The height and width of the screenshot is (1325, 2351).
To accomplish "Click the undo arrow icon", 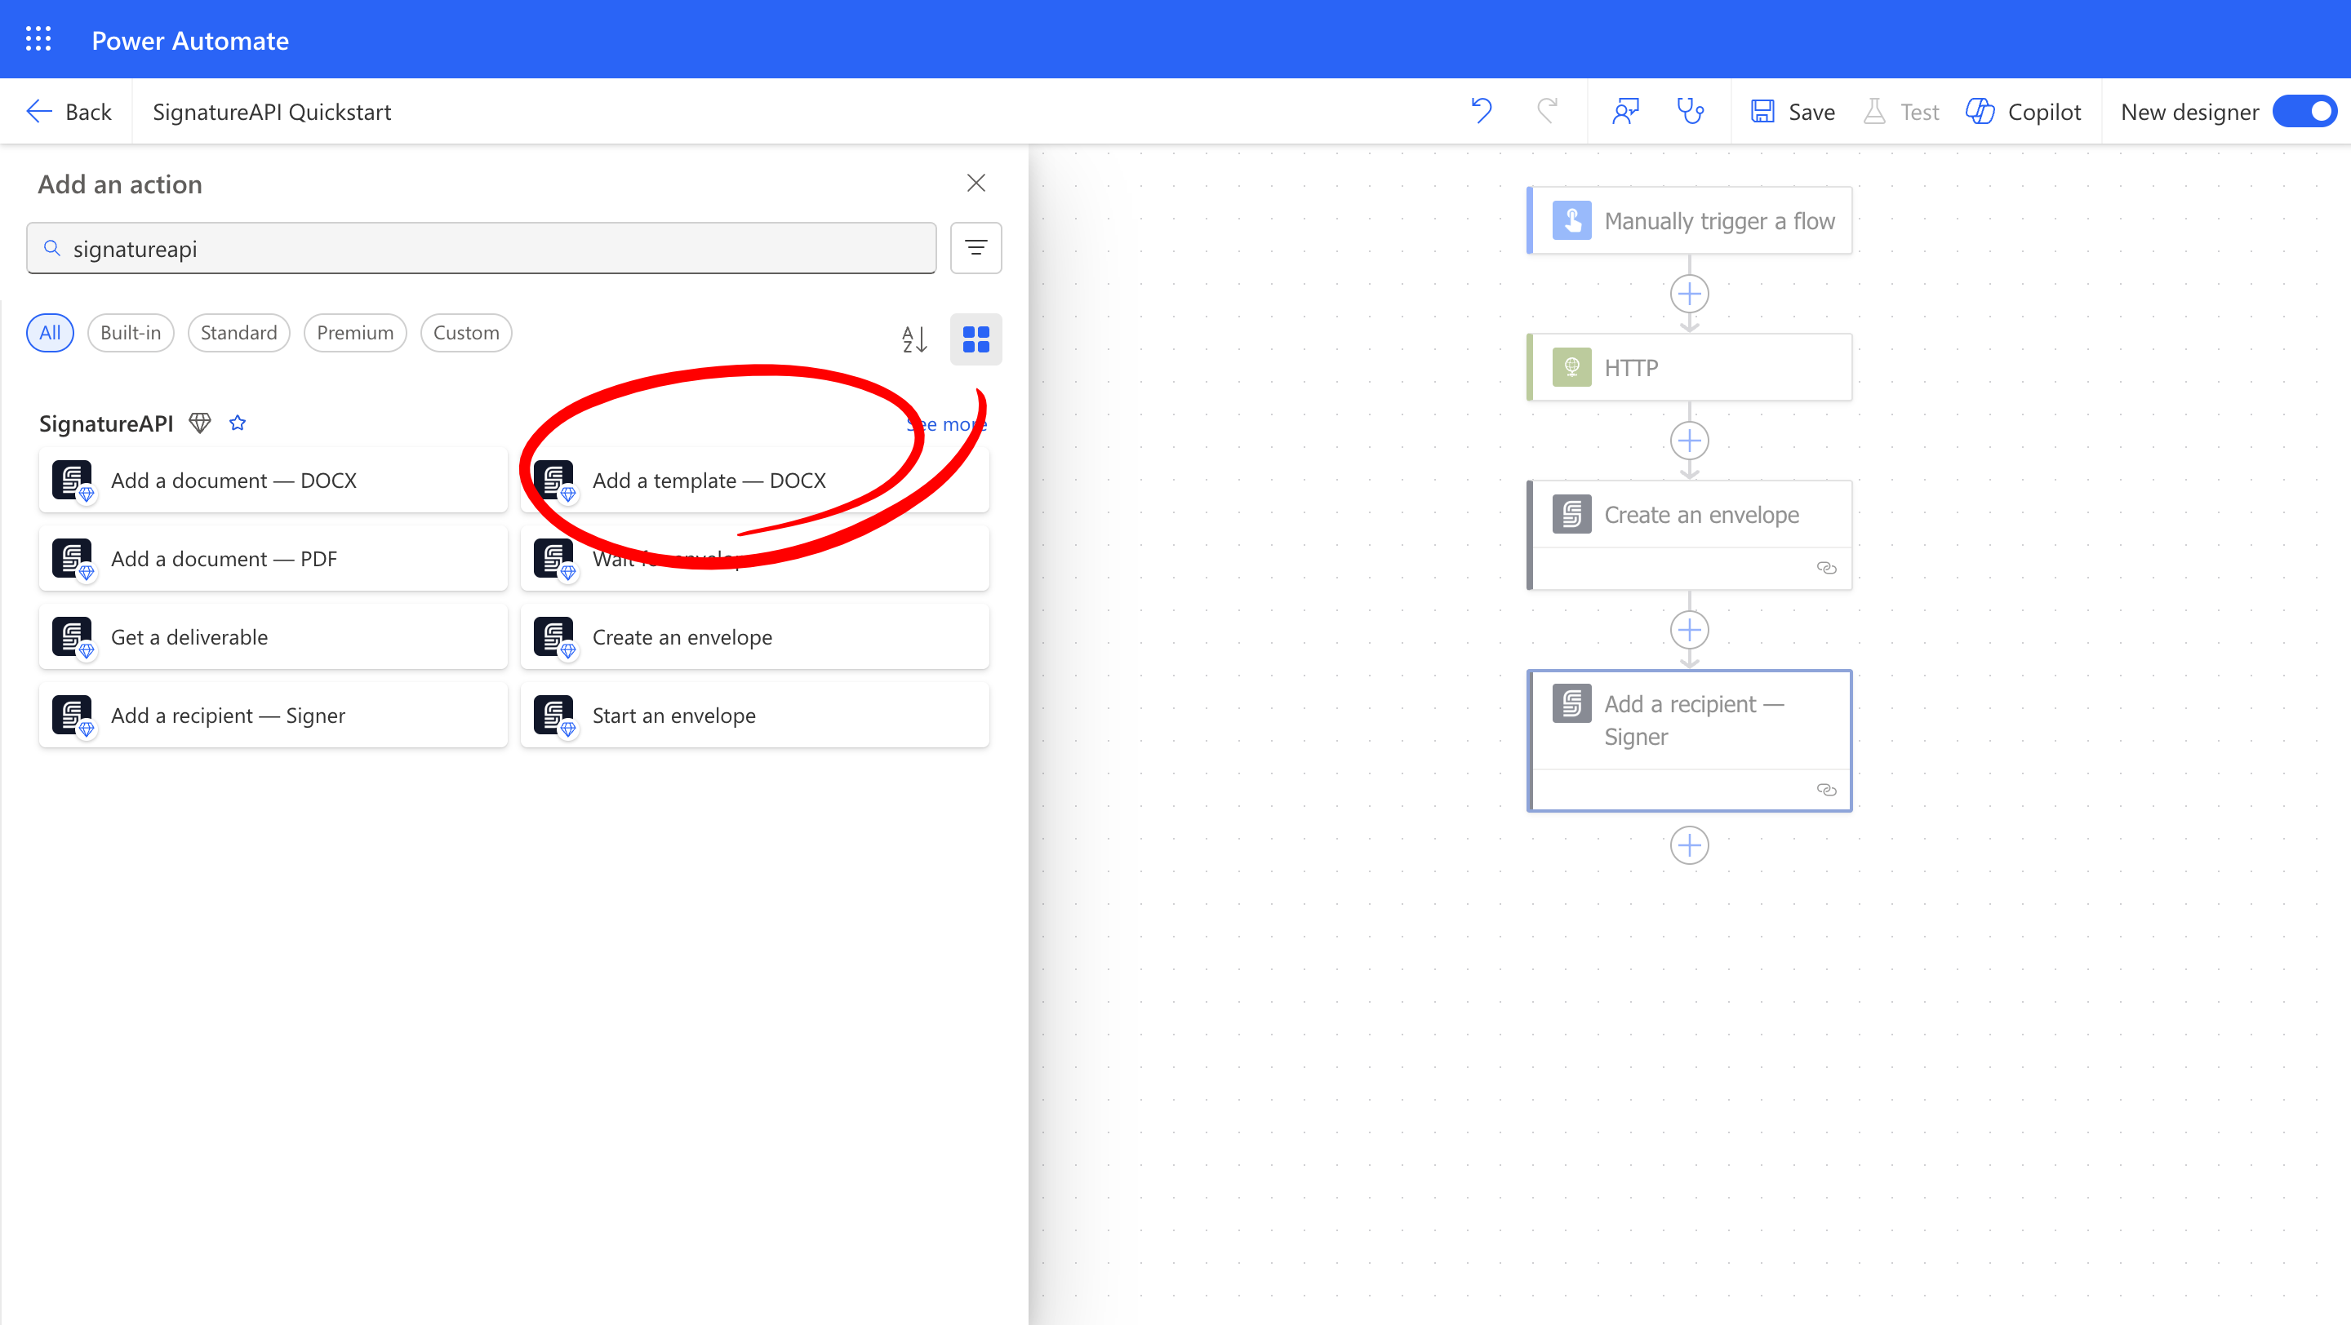I will coord(1482,111).
